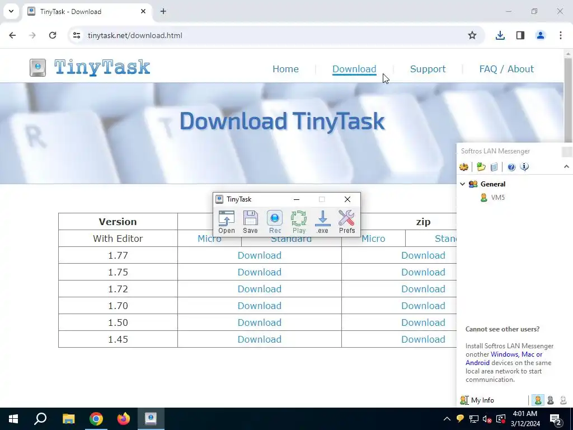Open Chrome downloads
This screenshot has height=430, width=573.
500,35
